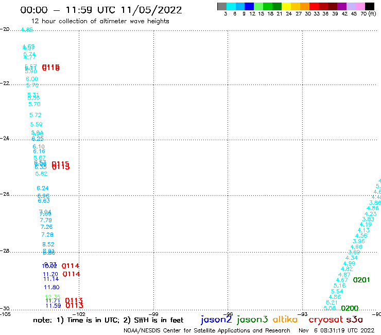Click the wave height value '5.72'
Image resolution: width=381 pixels, height=335 pixels.
coord(36,115)
